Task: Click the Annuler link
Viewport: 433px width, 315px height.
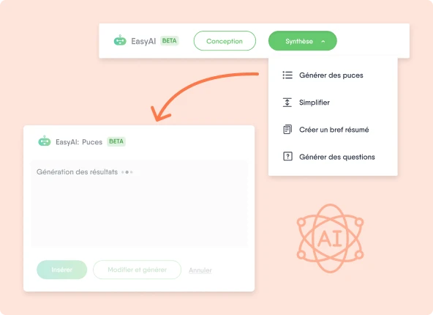Action: pos(200,270)
